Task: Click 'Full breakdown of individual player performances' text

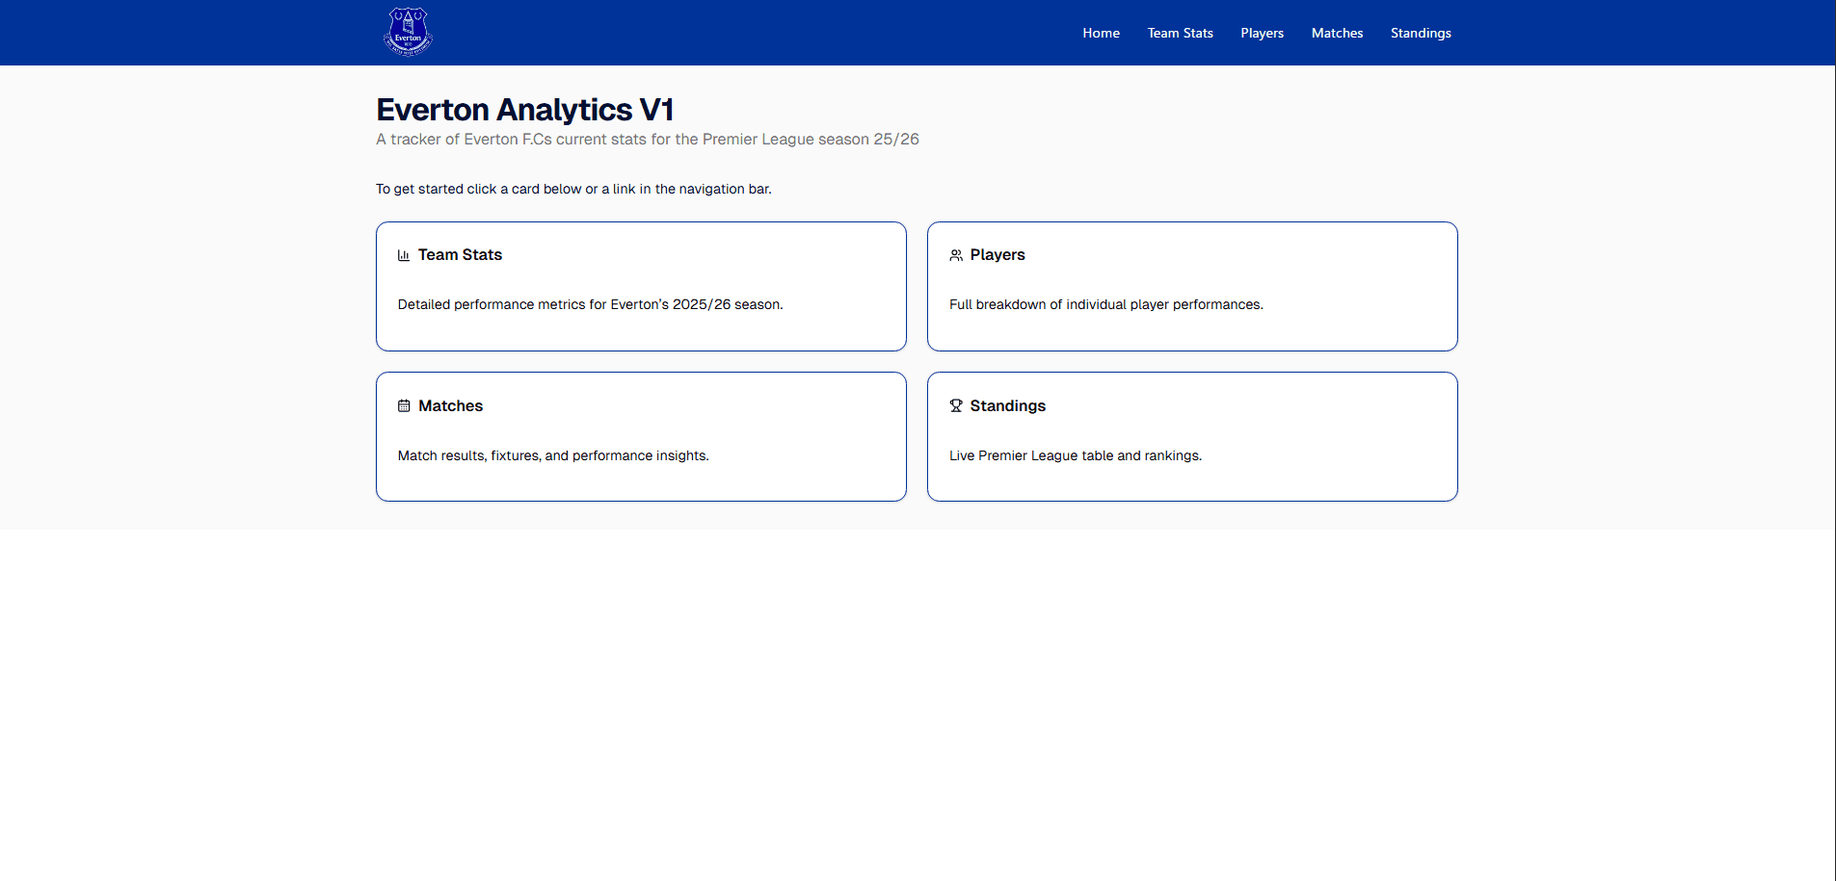Action: click(x=1105, y=304)
